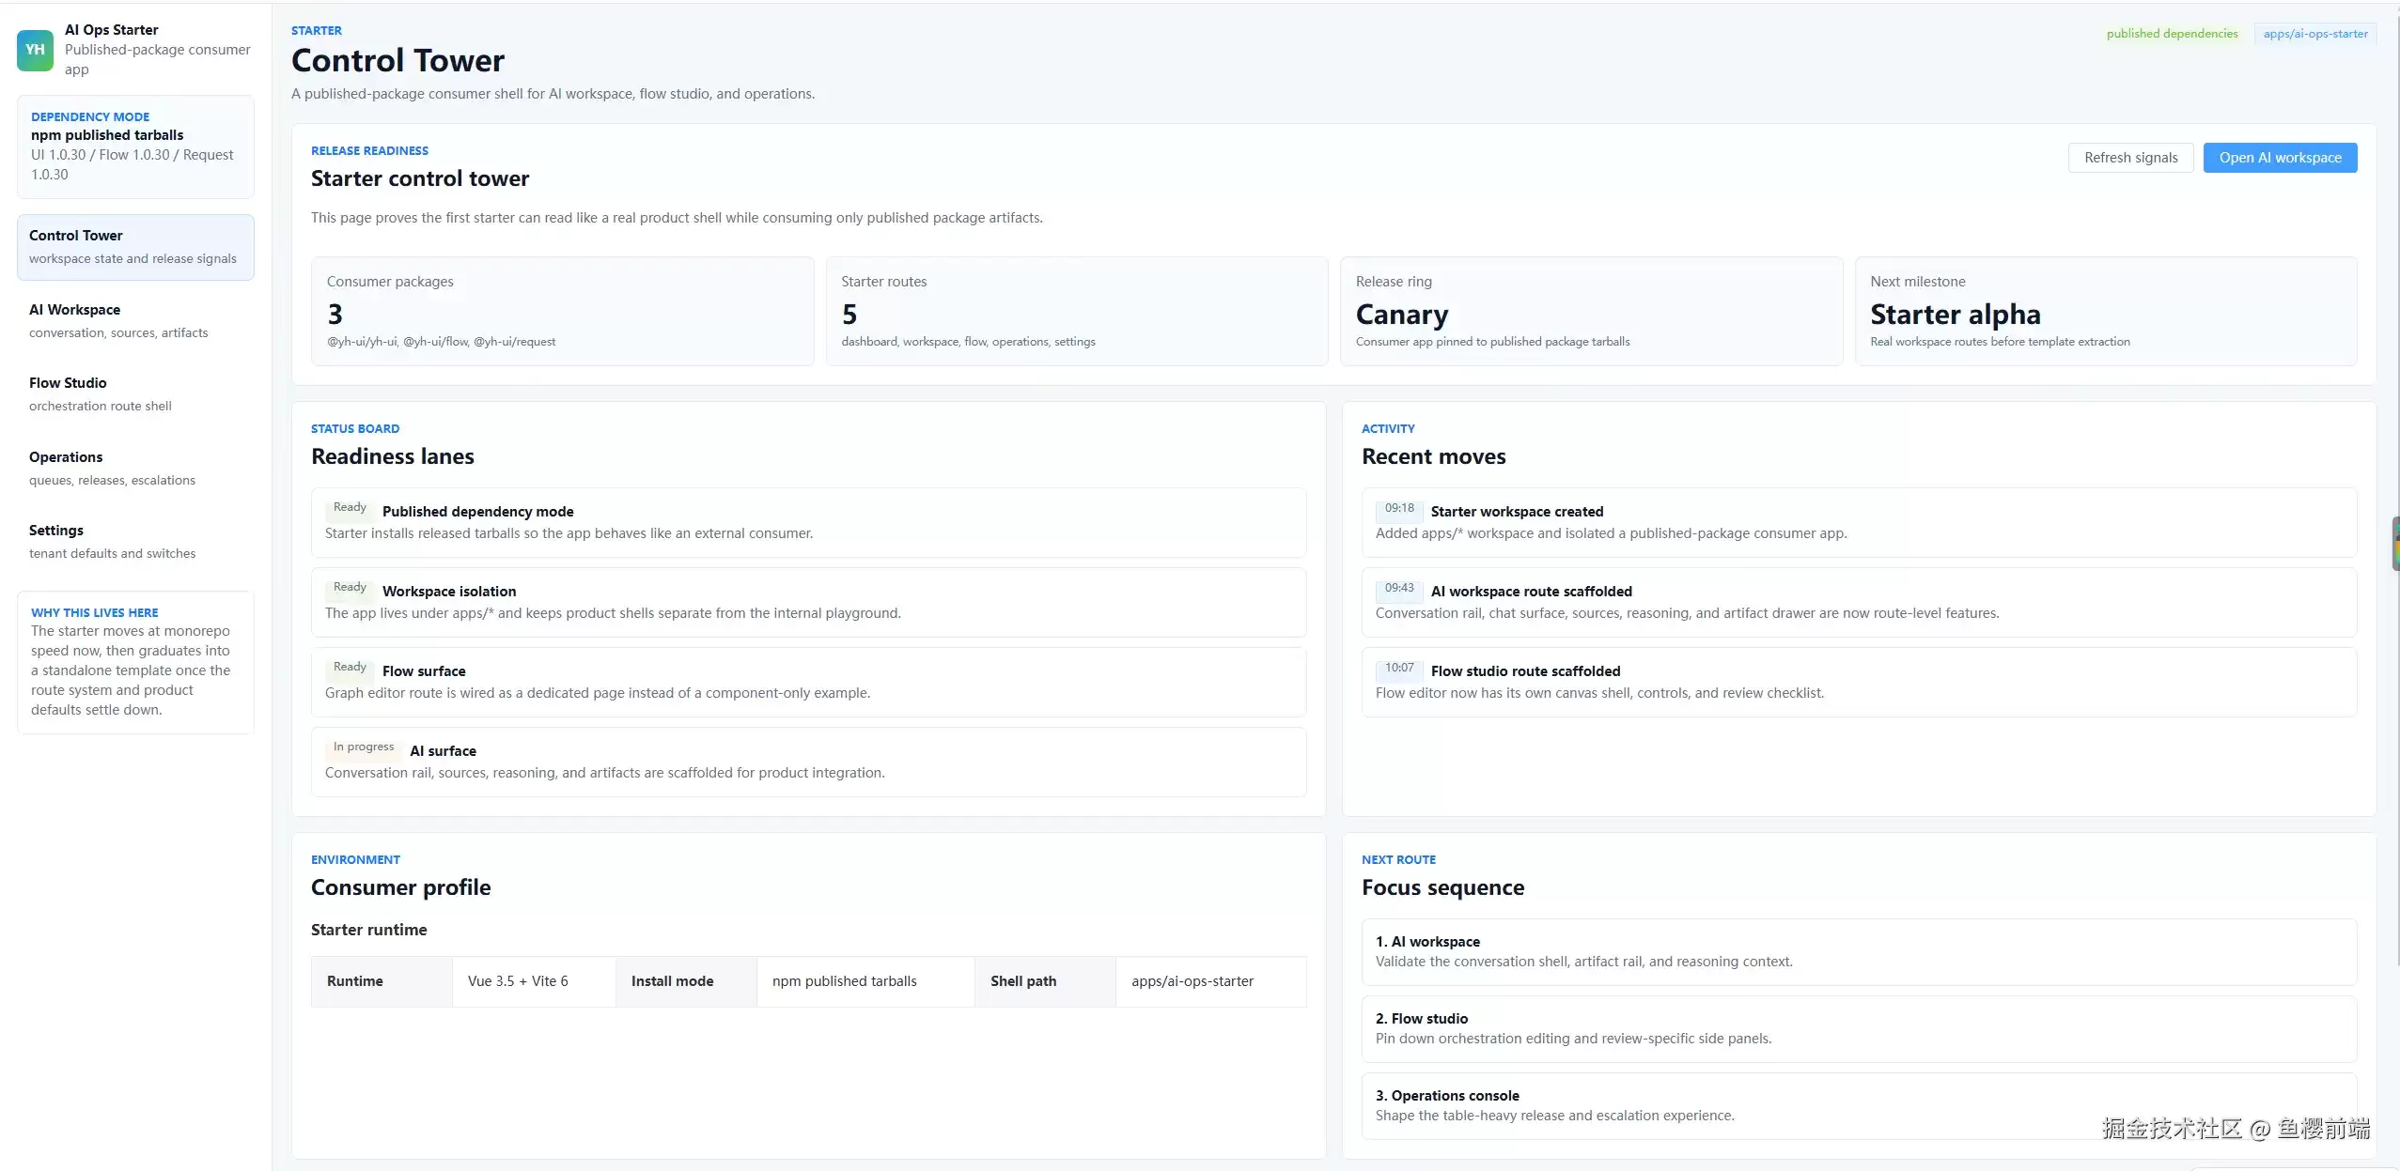Click the Readiness lanes heading
This screenshot has height=1171, width=2400.
pos(393,456)
